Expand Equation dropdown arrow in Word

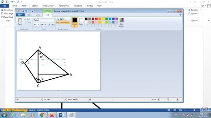pyautogui.click(x=200, y=10)
